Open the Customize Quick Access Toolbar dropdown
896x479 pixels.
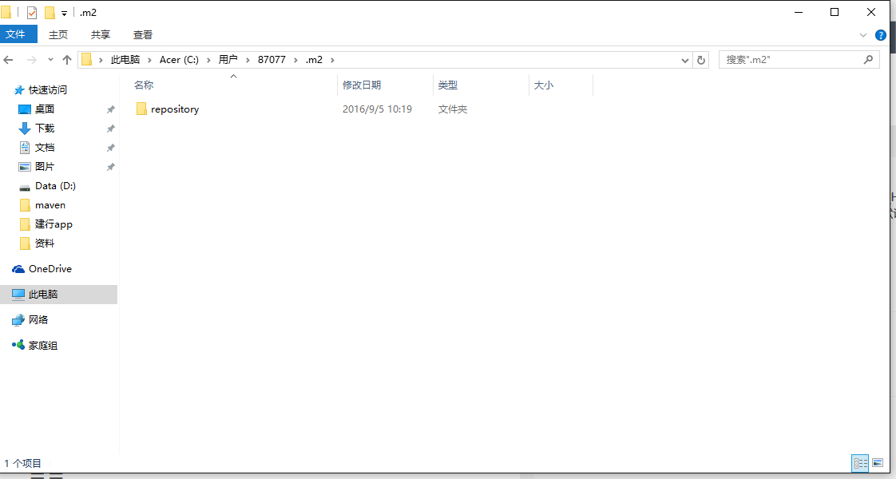(64, 12)
